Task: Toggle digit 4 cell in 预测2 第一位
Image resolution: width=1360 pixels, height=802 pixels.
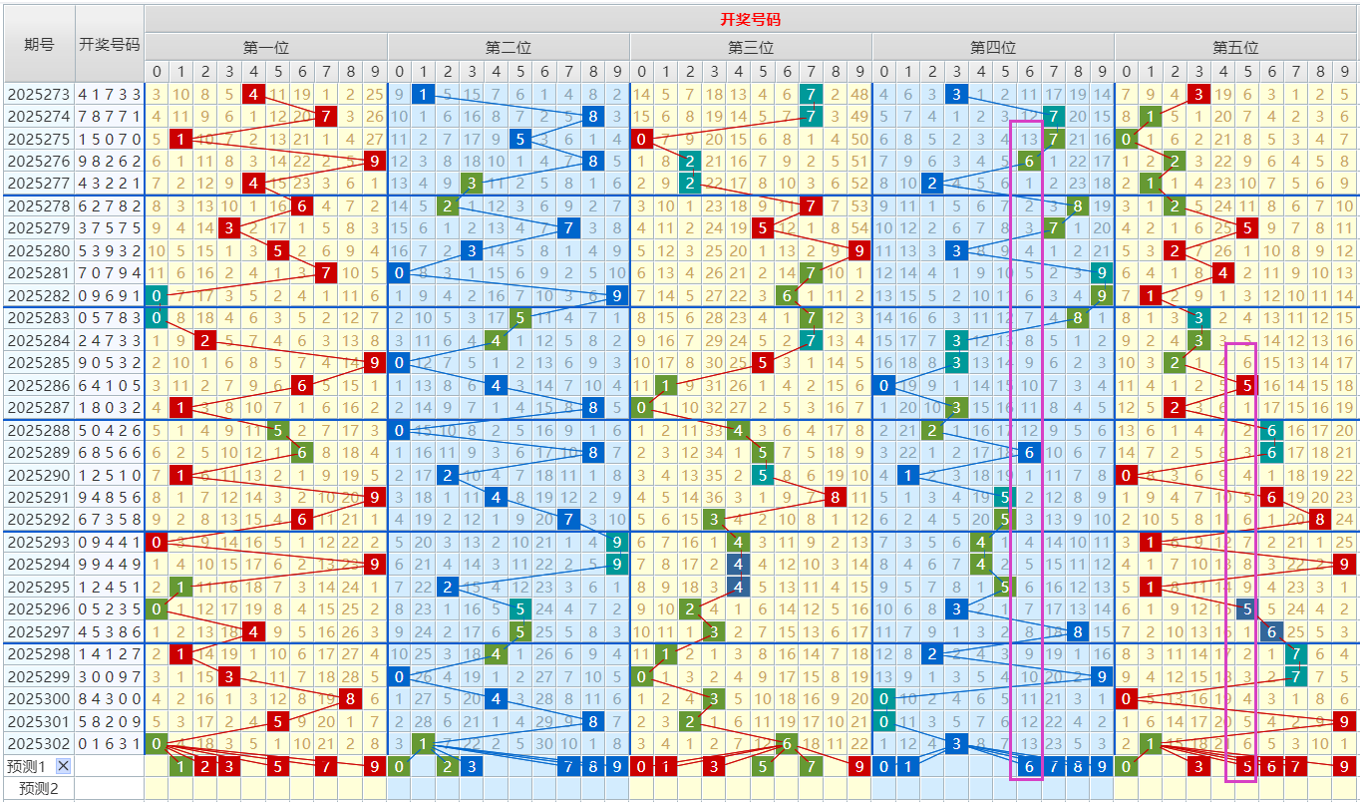Action: (253, 789)
